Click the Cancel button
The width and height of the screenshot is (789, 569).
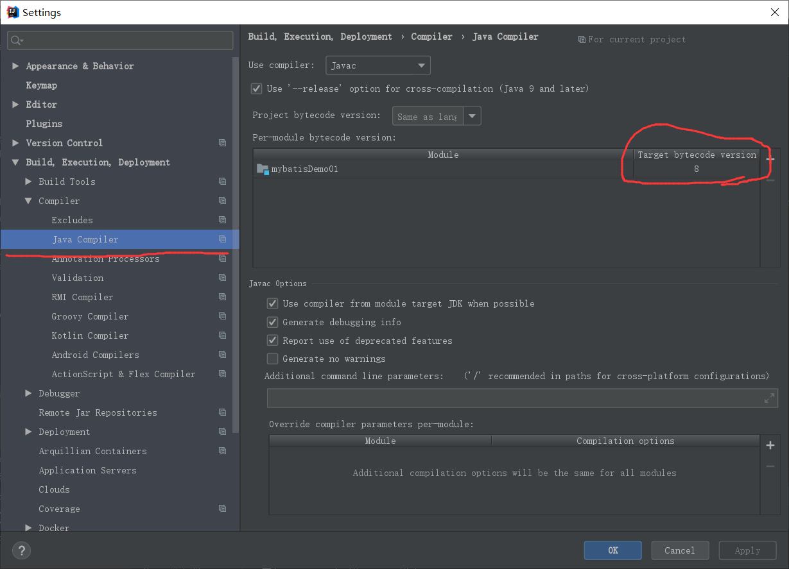click(680, 550)
